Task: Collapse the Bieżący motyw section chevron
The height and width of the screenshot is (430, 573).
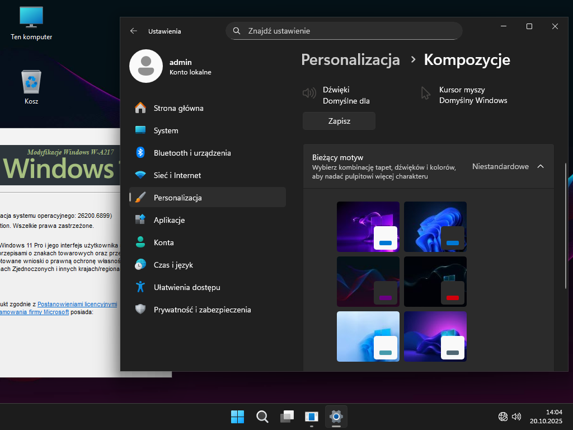Action: [x=540, y=166]
